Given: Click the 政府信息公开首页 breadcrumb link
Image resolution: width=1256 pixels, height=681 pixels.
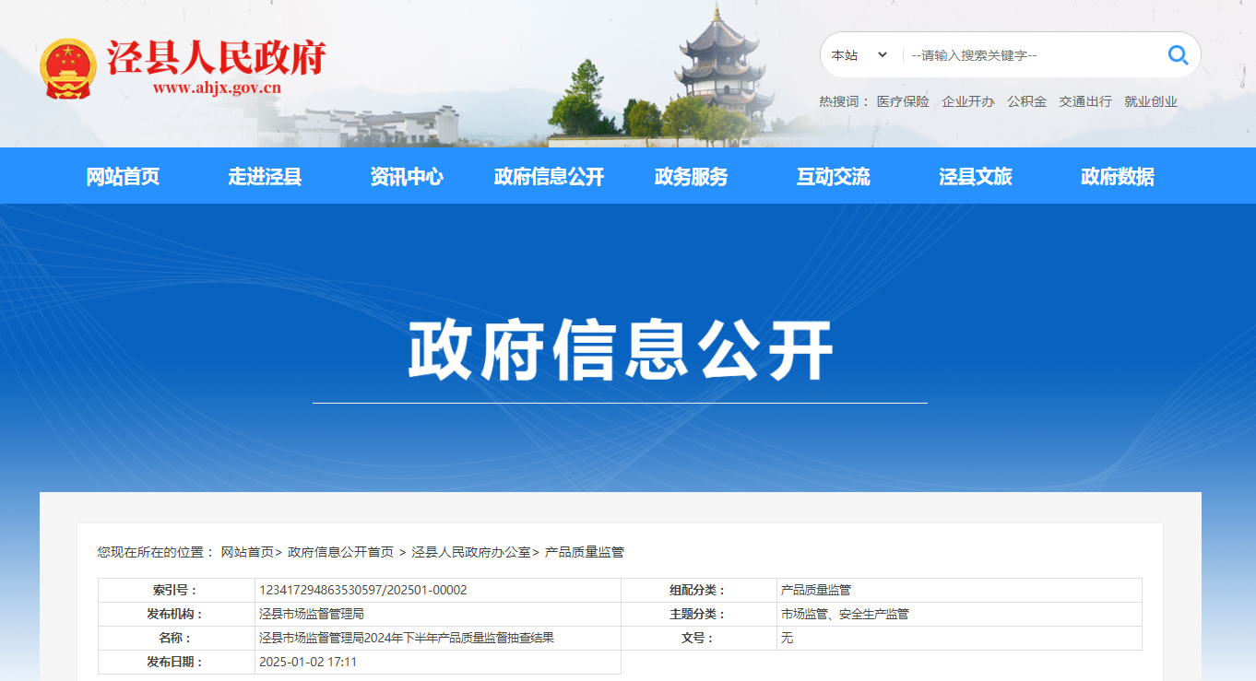Looking at the screenshot, I should point(340,552).
